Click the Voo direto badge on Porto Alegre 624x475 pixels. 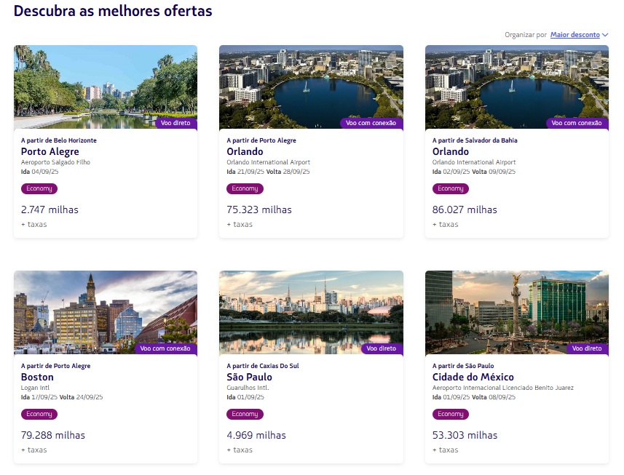pos(175,123)
